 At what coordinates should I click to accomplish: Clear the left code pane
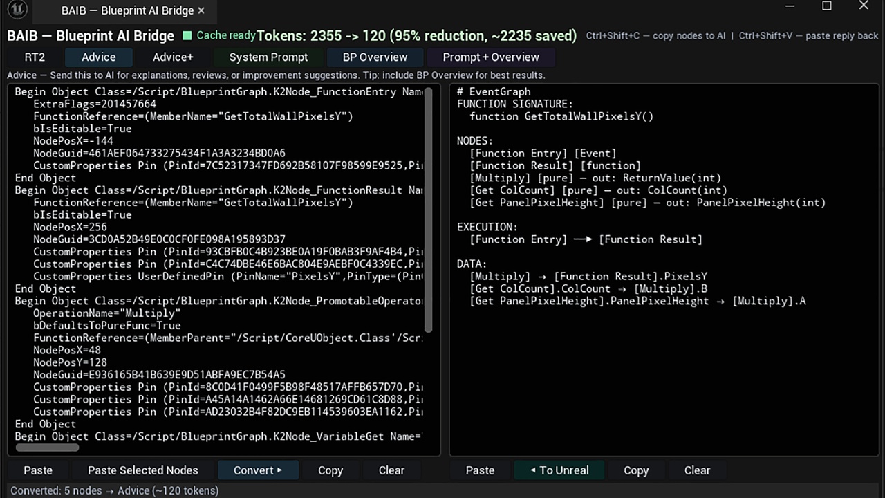[x=391, y=470]
